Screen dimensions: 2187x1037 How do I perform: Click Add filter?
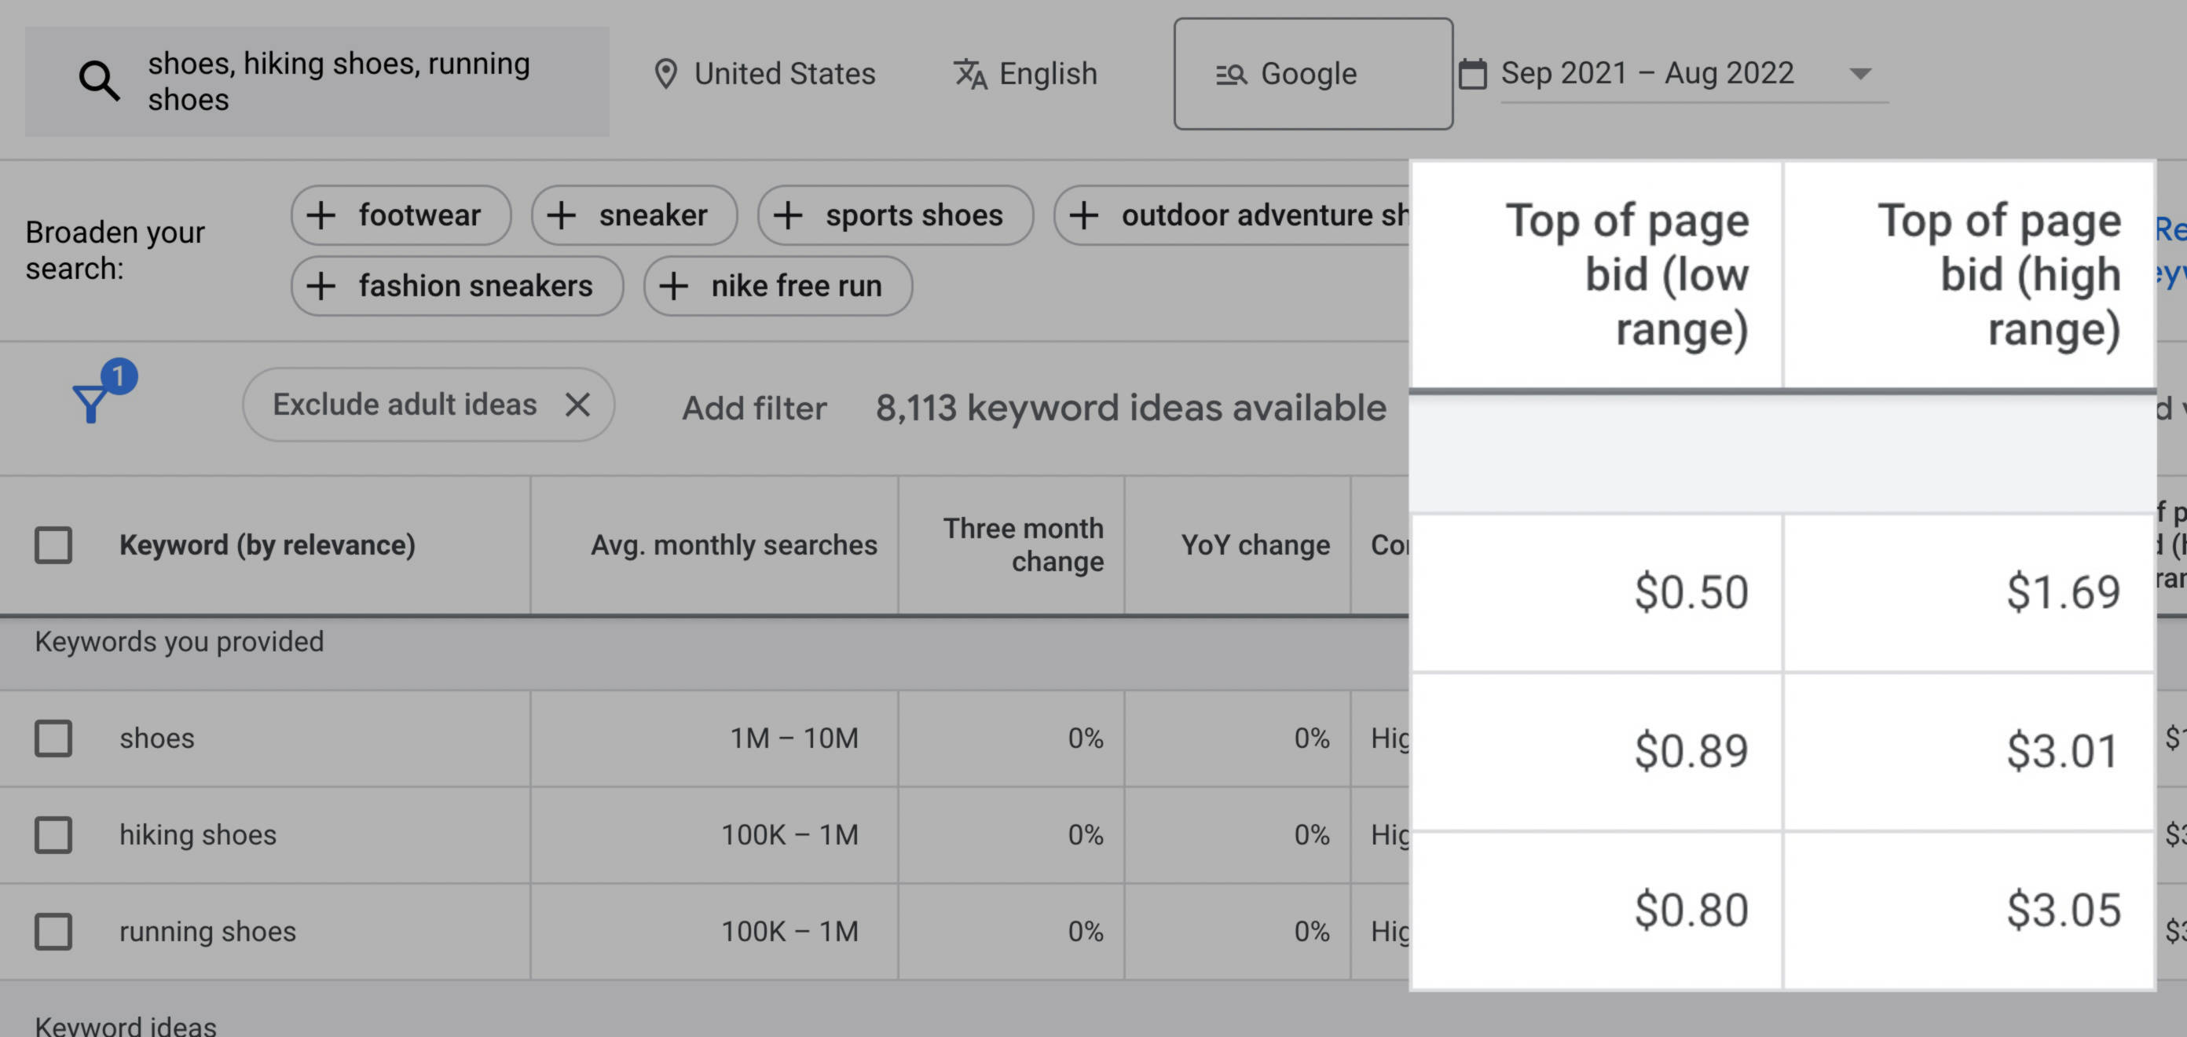(x=754, y=409)
